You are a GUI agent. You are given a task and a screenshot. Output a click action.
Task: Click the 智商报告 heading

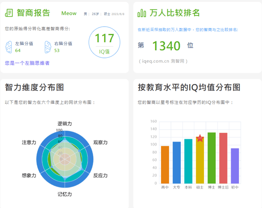pos(34,13)
